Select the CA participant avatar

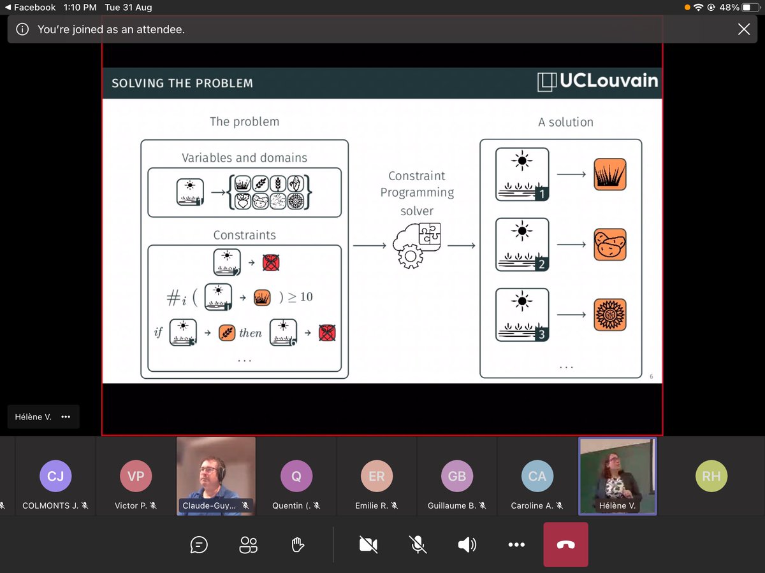point(537,476)
